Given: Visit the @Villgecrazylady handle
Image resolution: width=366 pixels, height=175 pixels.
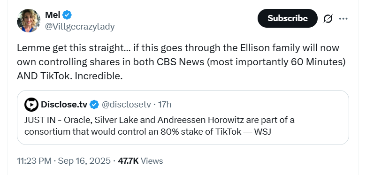Looking at the screenshot, I should click(x=80, y=27).
